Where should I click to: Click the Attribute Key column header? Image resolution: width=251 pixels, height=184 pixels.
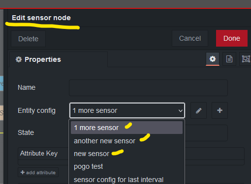coord(39,154)
